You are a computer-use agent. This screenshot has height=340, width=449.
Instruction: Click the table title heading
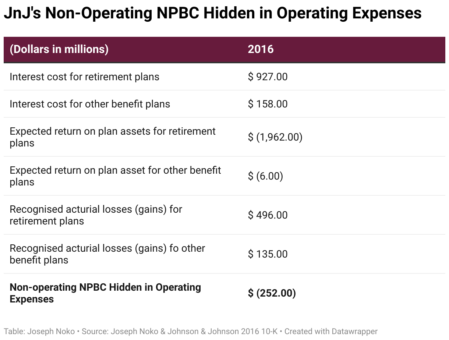click(x=212, y=14)
